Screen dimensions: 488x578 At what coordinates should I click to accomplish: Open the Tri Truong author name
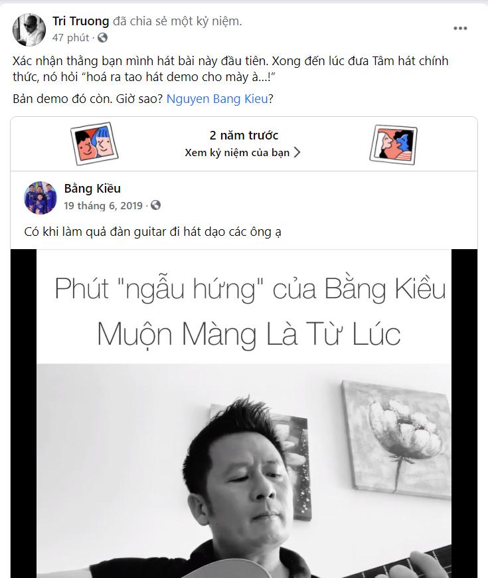[80, 21]
